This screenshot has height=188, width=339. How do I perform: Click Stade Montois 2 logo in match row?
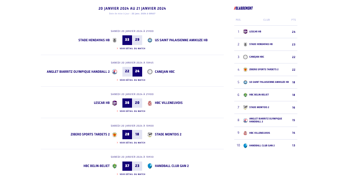(x=150, y=135)
